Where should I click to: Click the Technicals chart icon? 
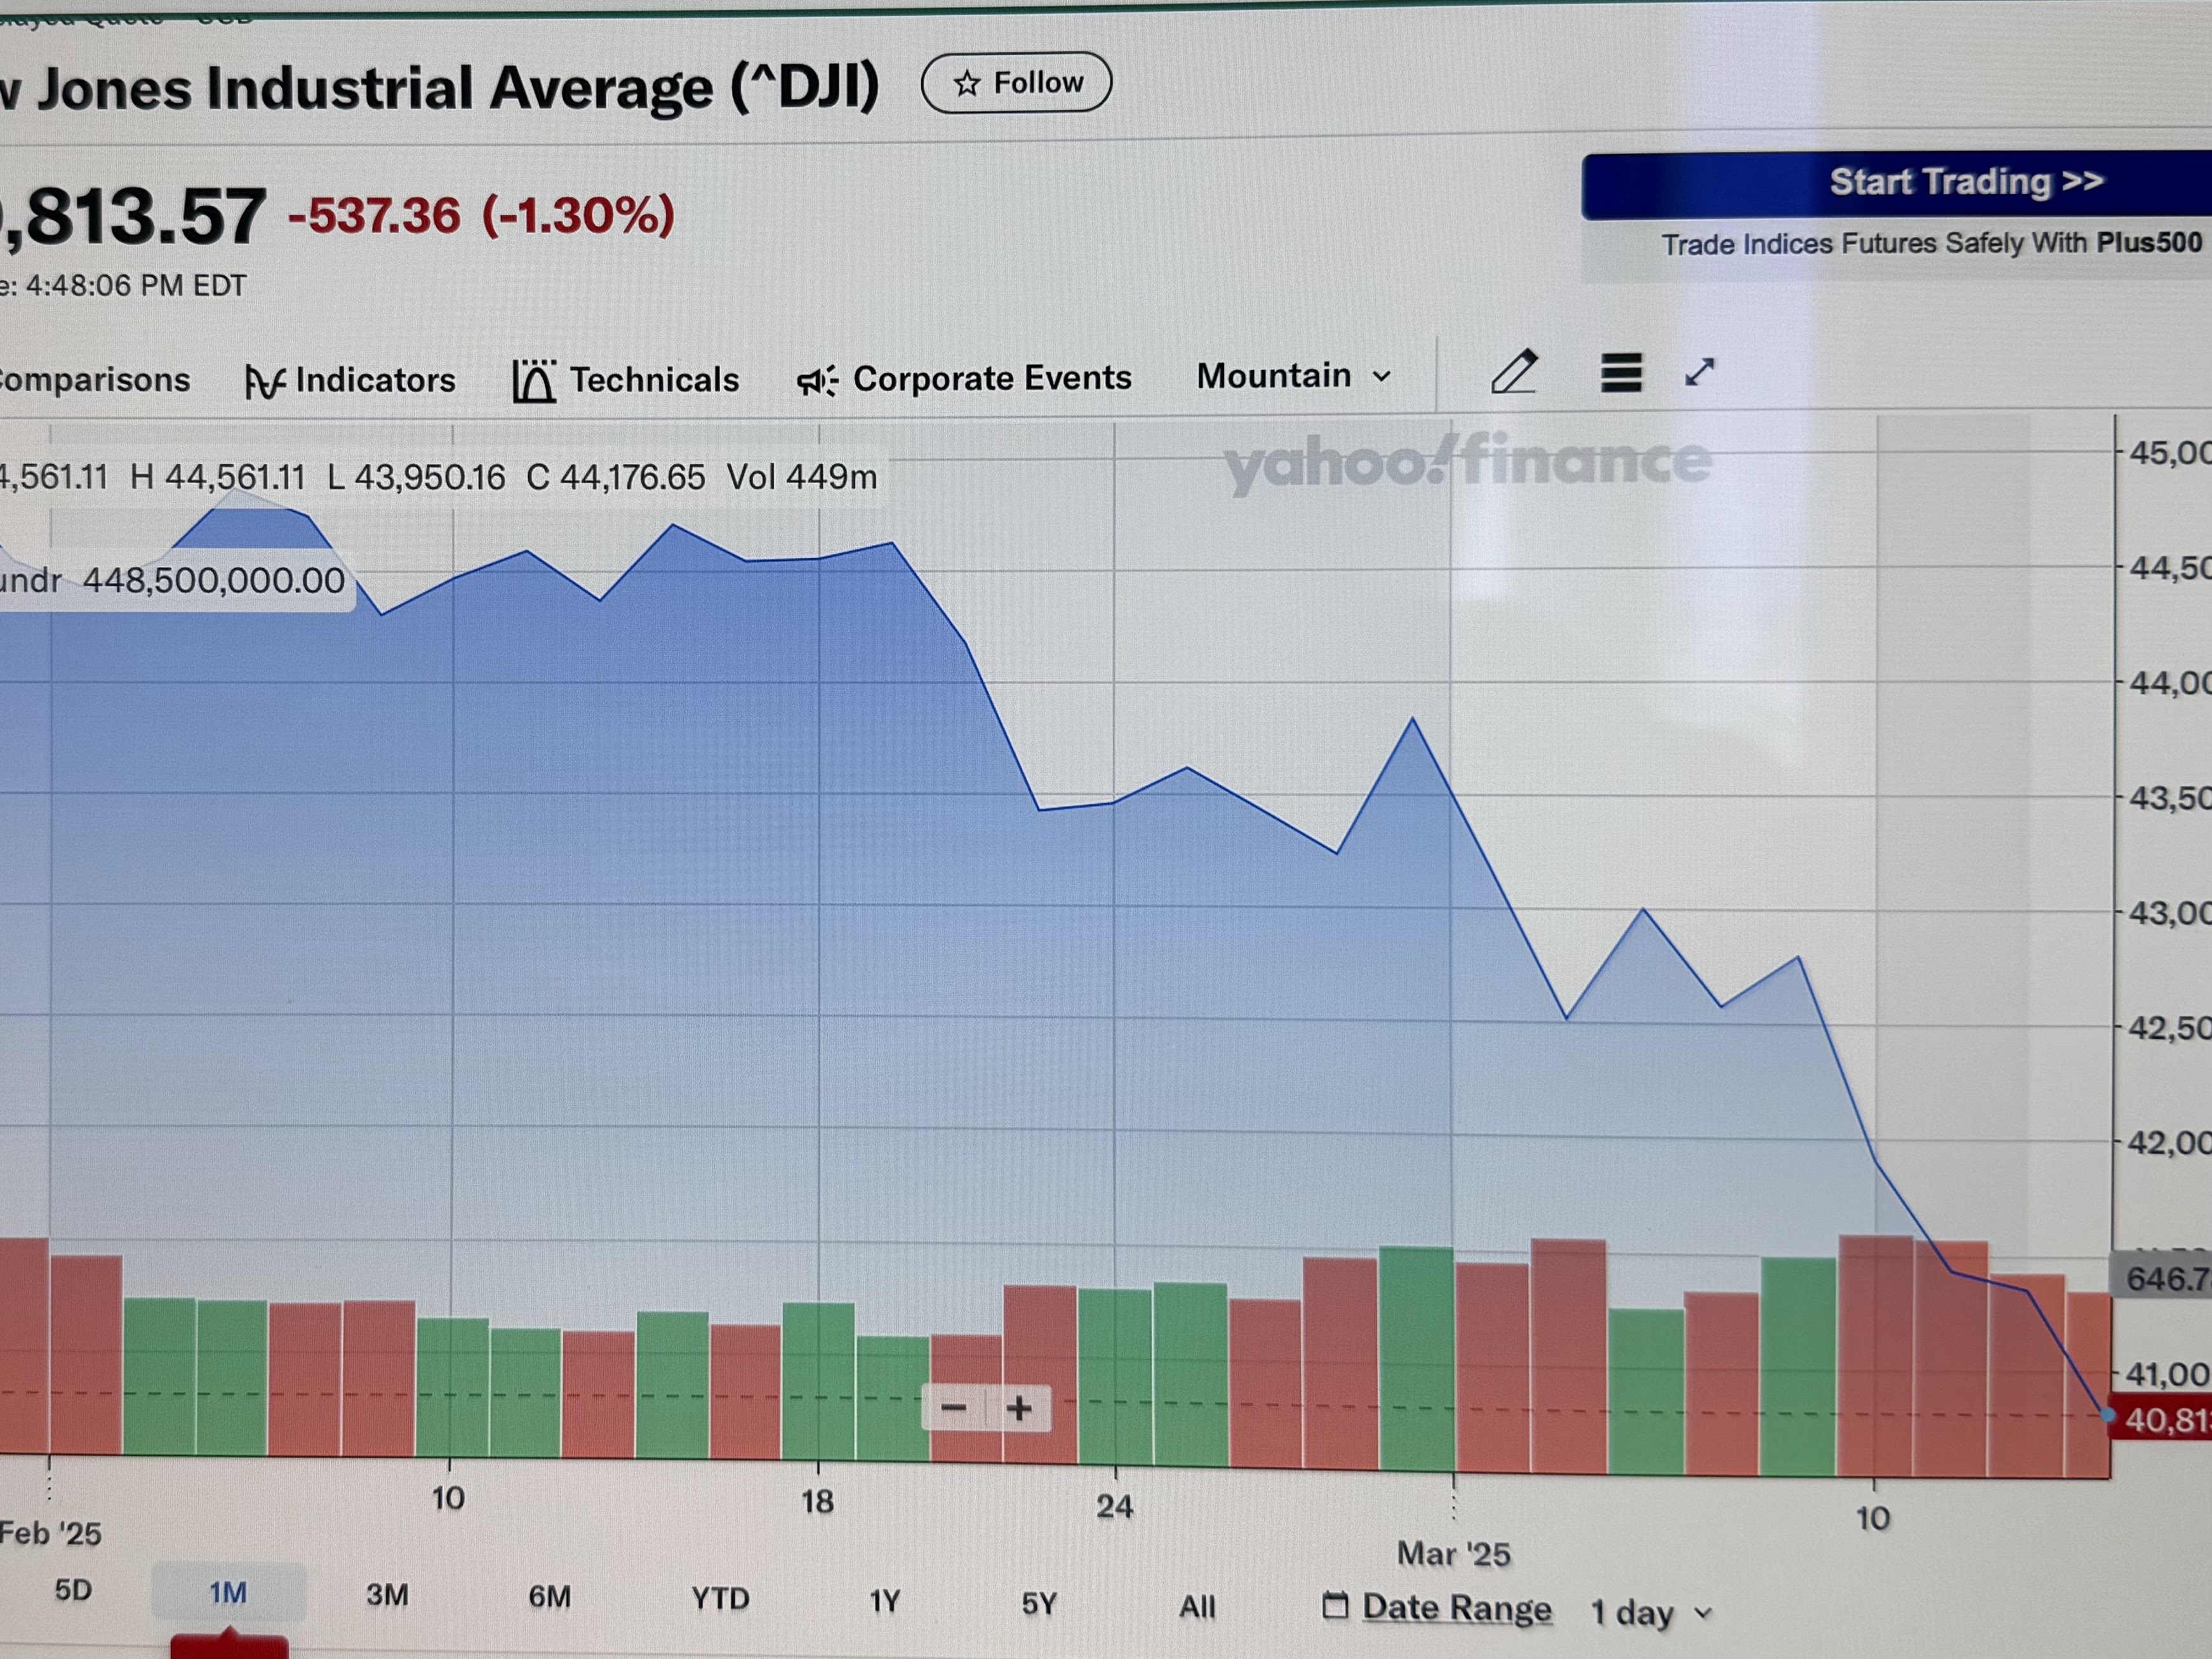pos(534,381)
